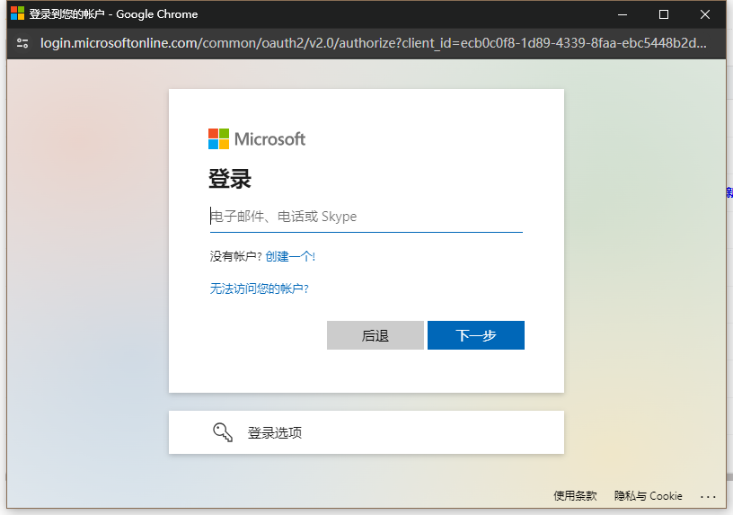Viewport: 733px width, 515px height.
Task: Click the site information icon in address bar
Action: point(22,43)
